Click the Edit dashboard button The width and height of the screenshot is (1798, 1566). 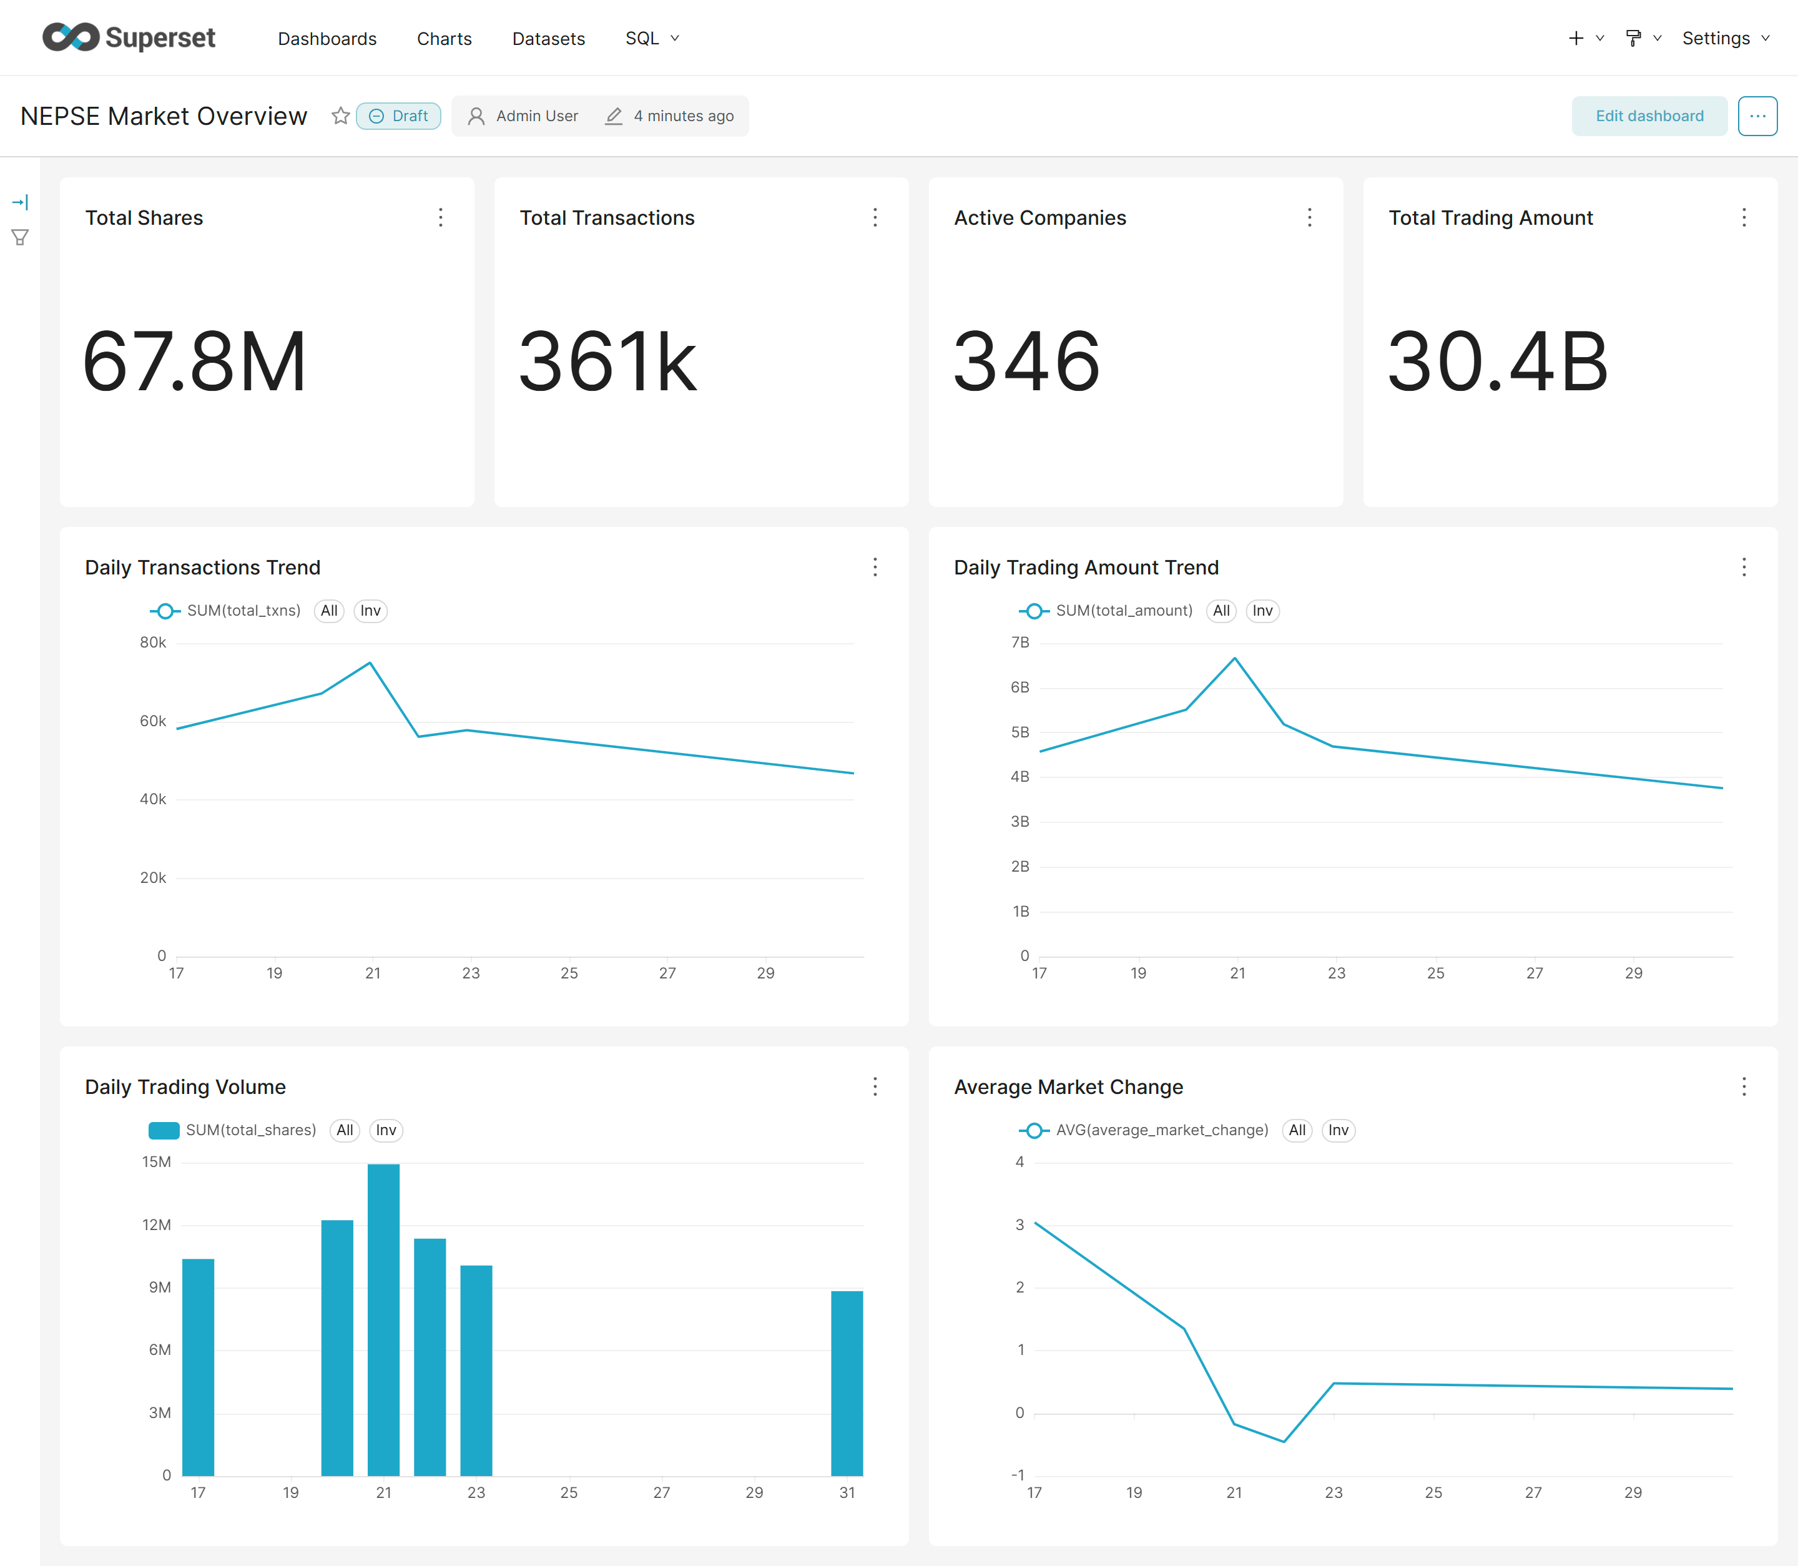pos(1649,116)
